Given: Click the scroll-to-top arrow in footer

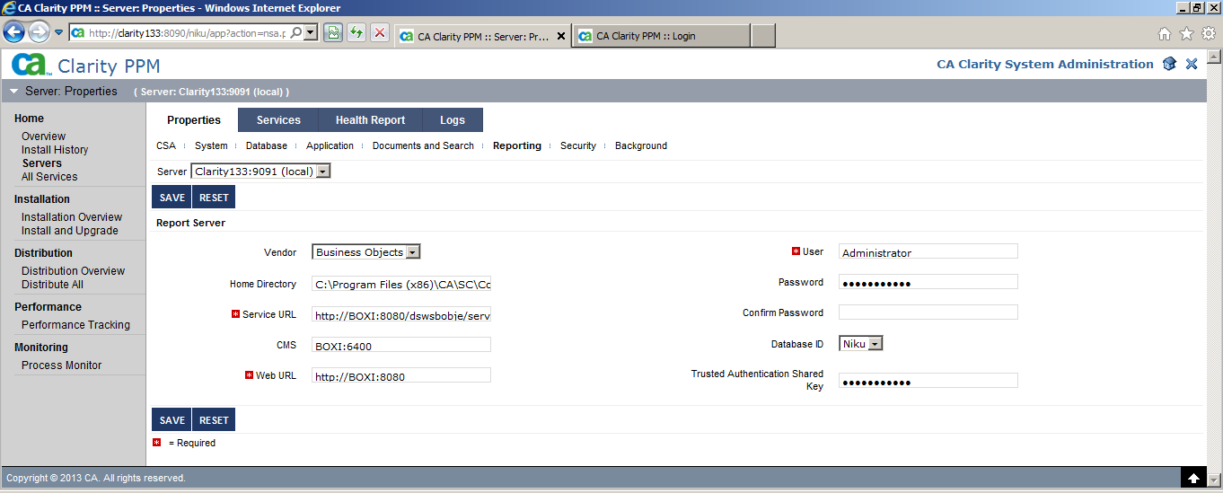Looking at the screenshot, I should (1193, 478).
